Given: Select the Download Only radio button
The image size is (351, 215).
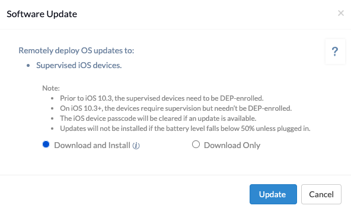Looking at the screenshot, I should [x=196, y=145].
